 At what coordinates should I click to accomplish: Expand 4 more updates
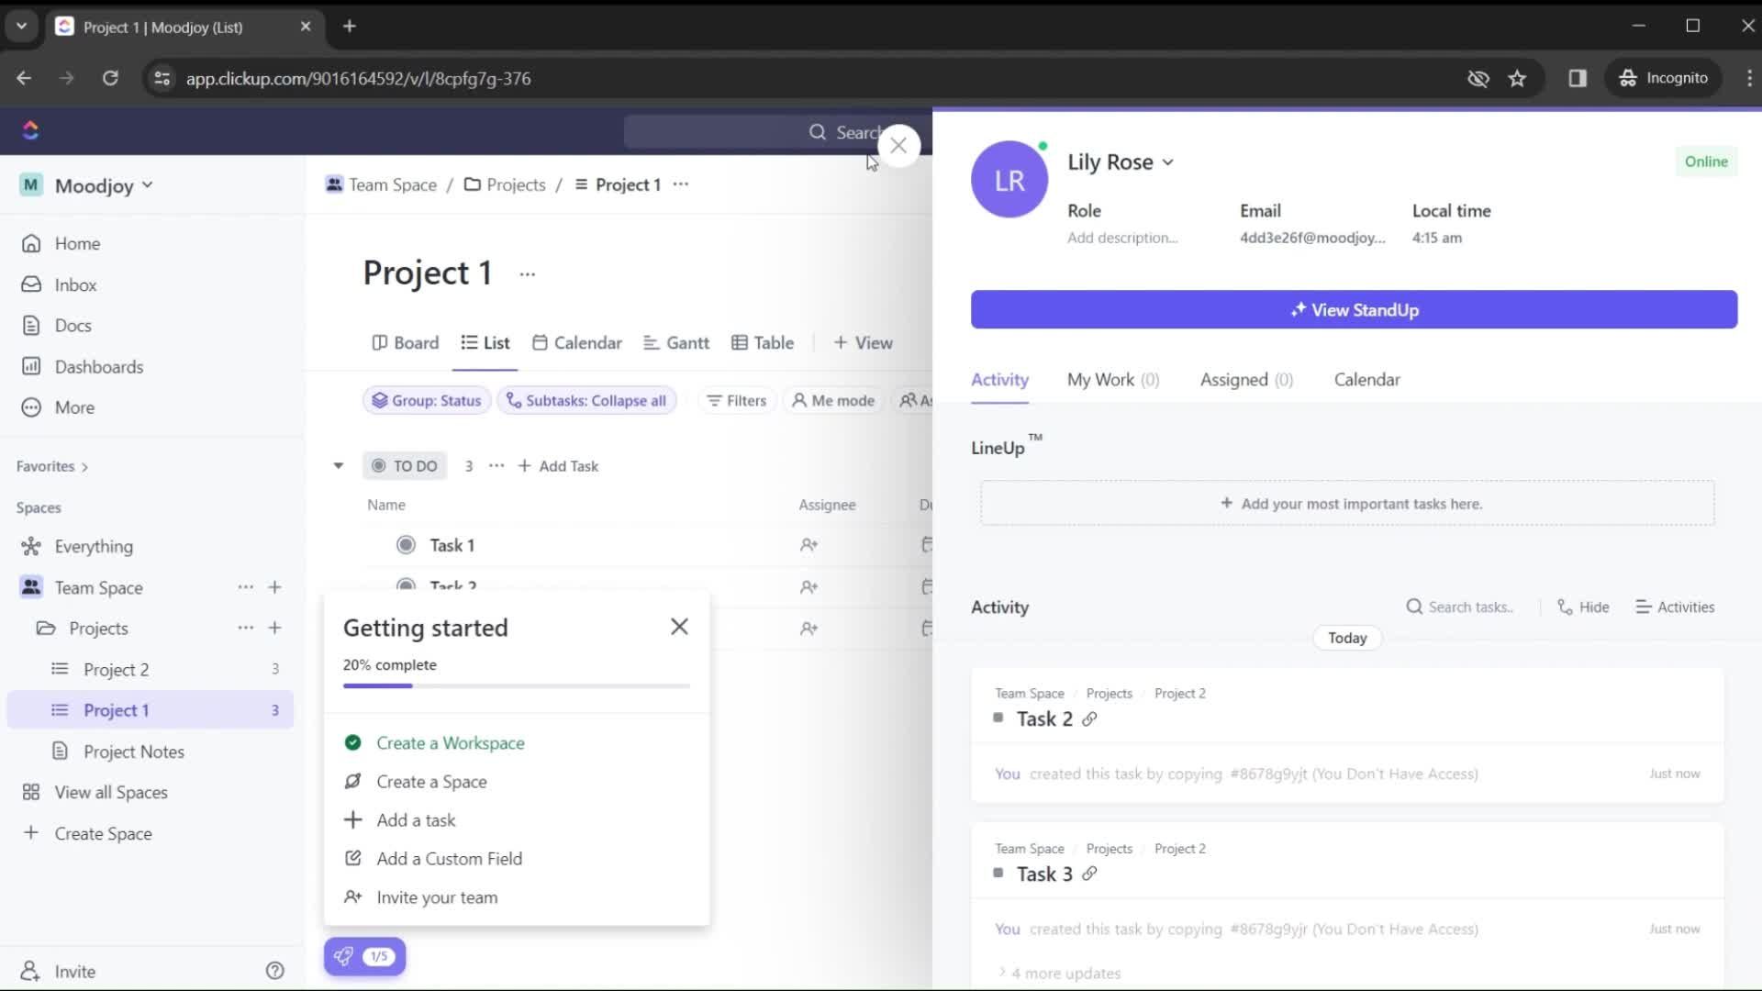click(x=1059, y=974)
